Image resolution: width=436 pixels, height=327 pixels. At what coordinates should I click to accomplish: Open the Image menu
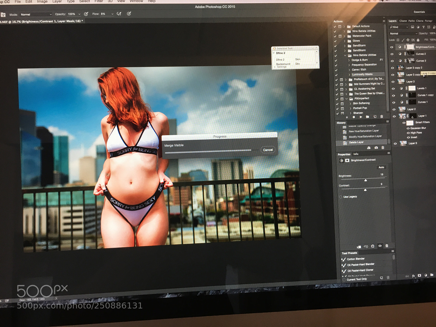(x=42, y=1)
